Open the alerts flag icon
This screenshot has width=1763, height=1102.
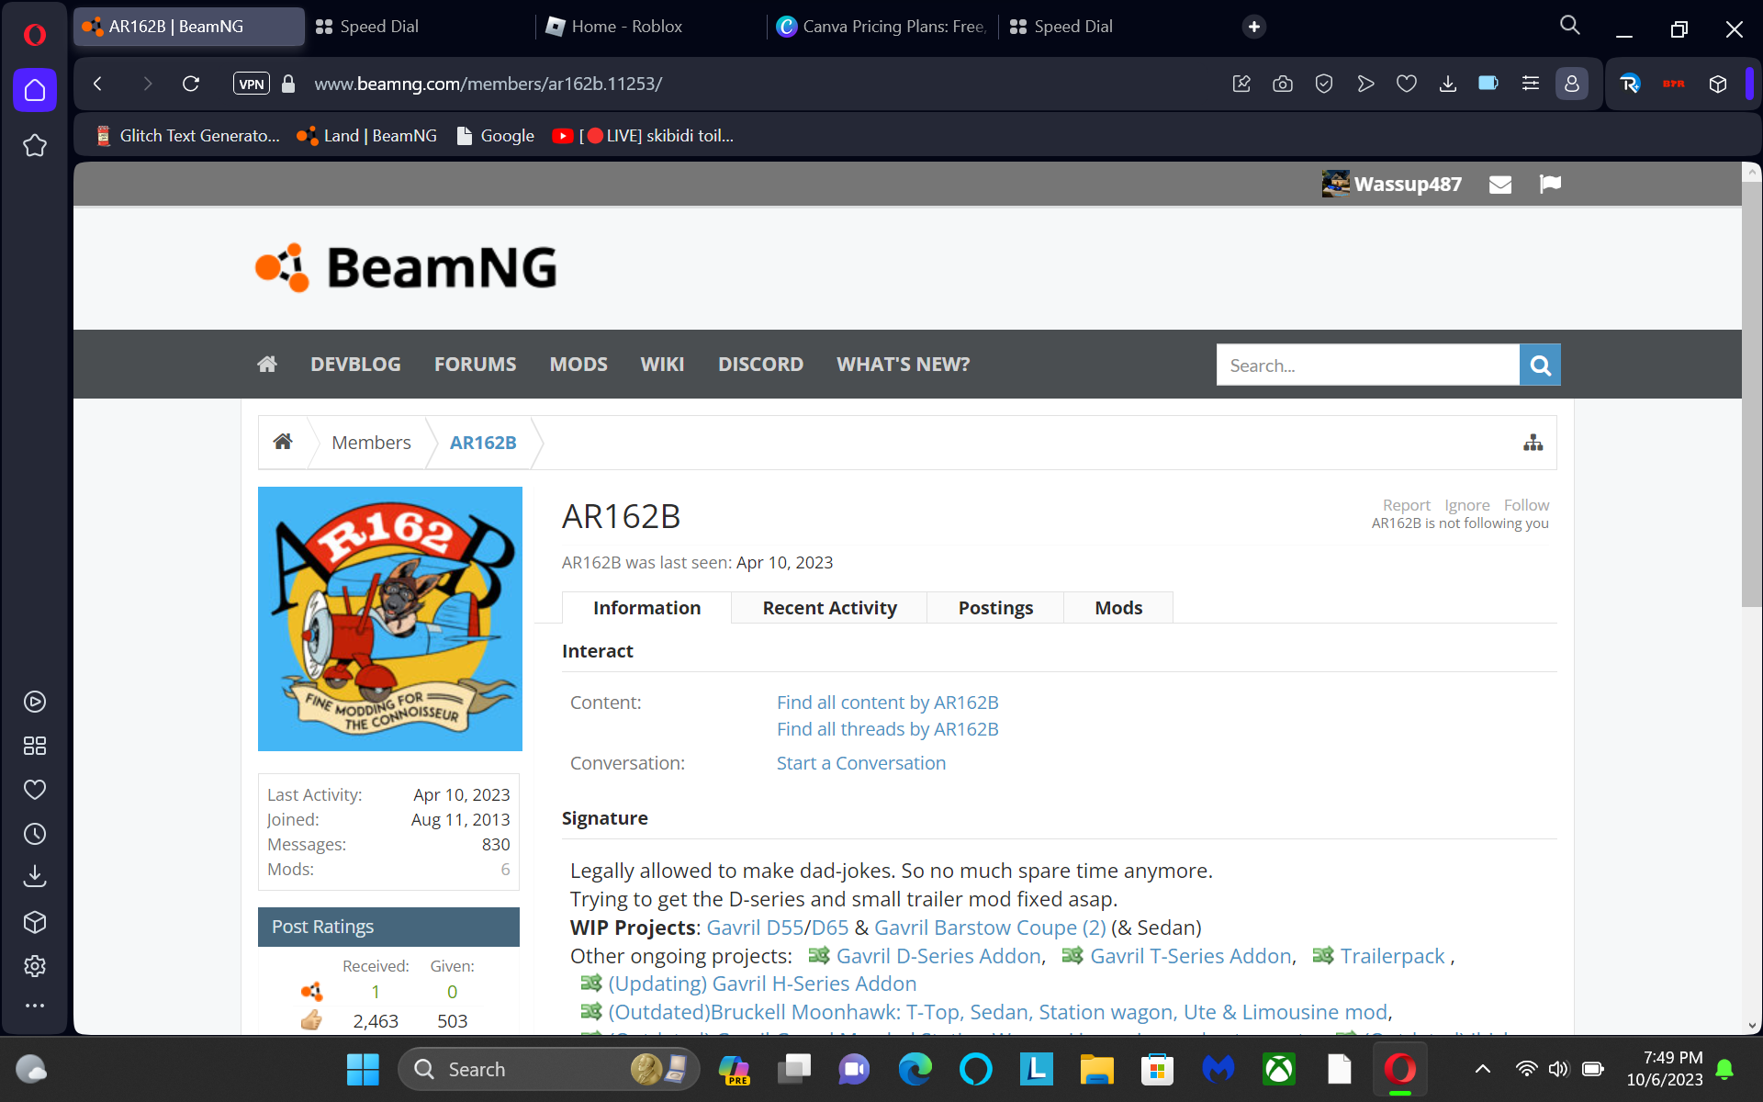pyautogui.click(x=1550, y=185)
